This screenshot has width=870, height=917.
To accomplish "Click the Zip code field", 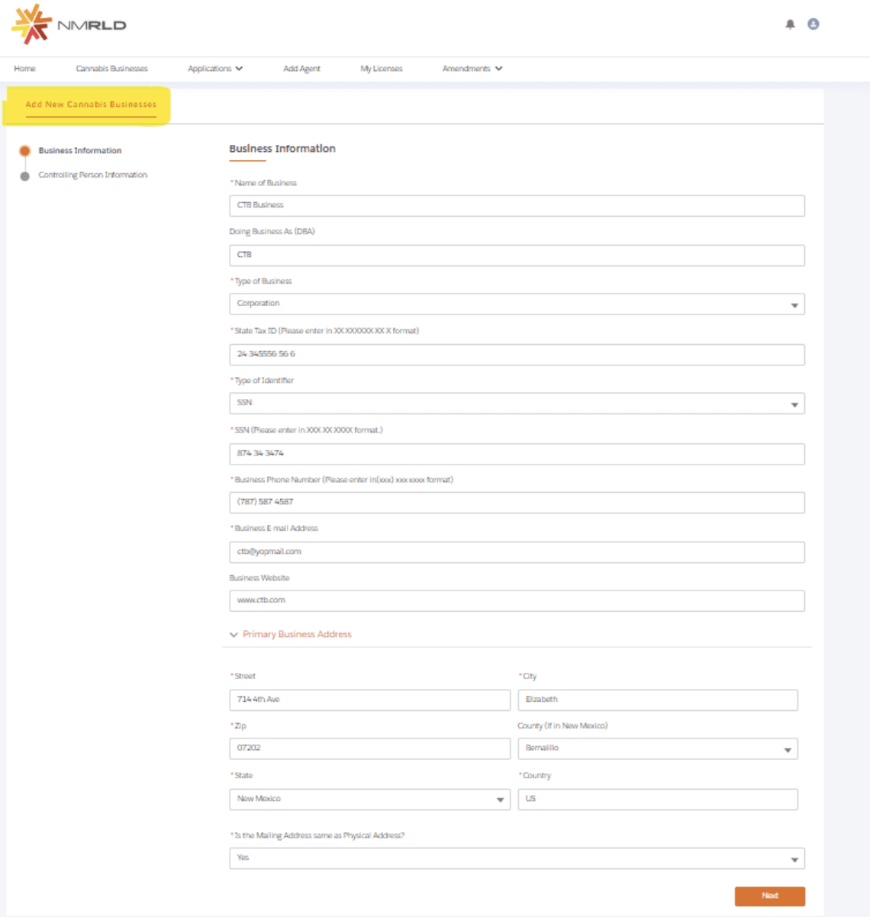I will click(369, 748).
